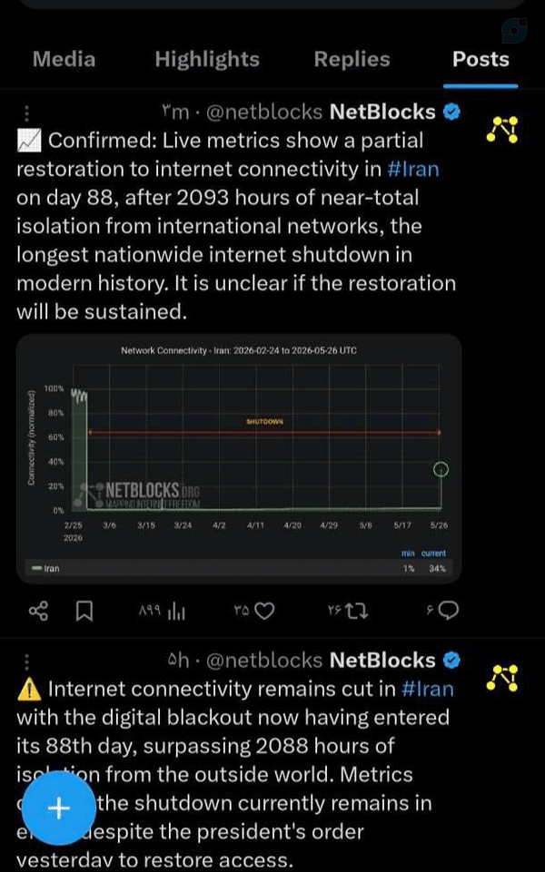This screenshot has height=872, width=545.
Task: Tap verified badge next to first NetBlocks name
Action: tap(451, 113)
